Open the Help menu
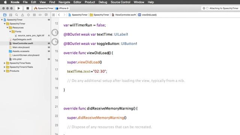The width and height of the screenshot is (240, 135). [x=151, y=2]
